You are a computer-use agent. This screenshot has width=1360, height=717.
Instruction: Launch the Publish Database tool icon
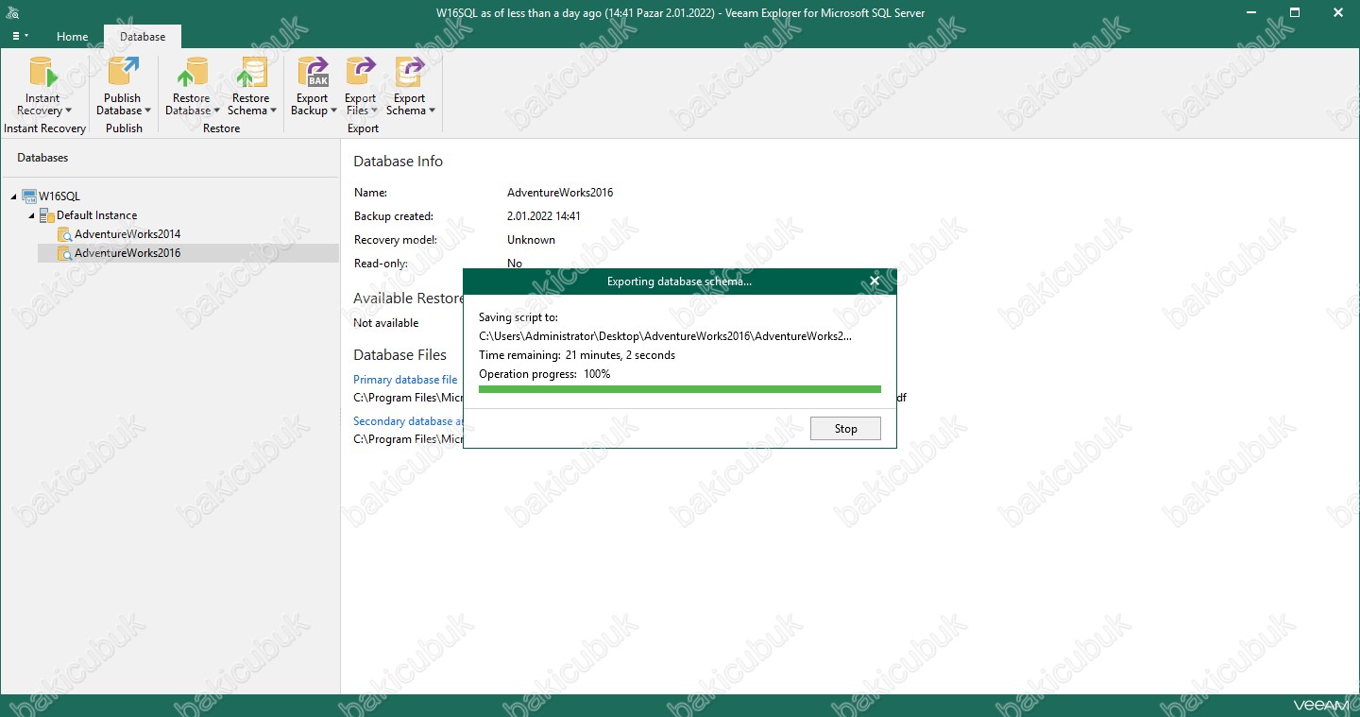tap(122, 73)
